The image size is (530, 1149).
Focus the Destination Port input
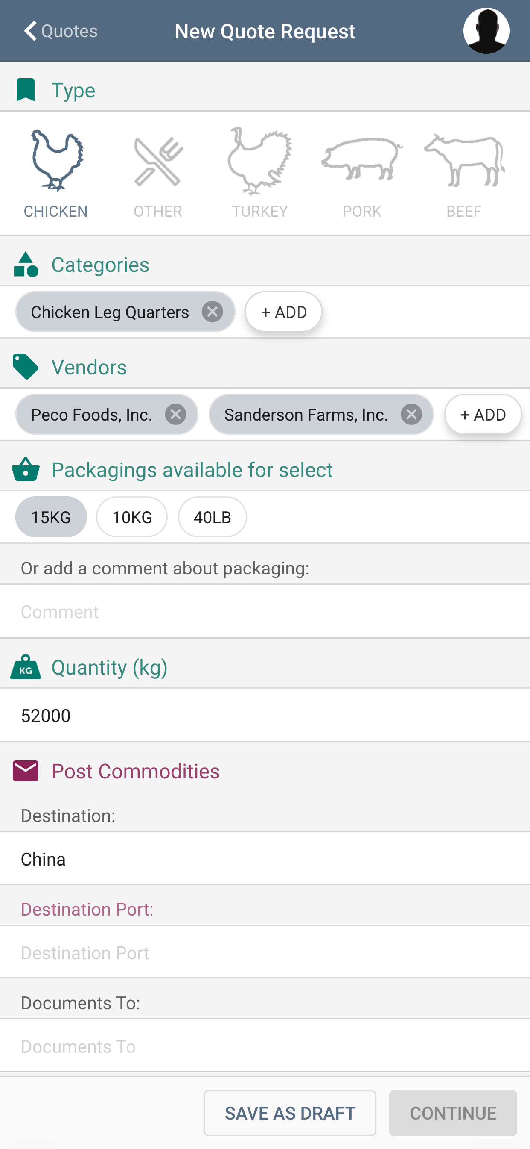265,952
